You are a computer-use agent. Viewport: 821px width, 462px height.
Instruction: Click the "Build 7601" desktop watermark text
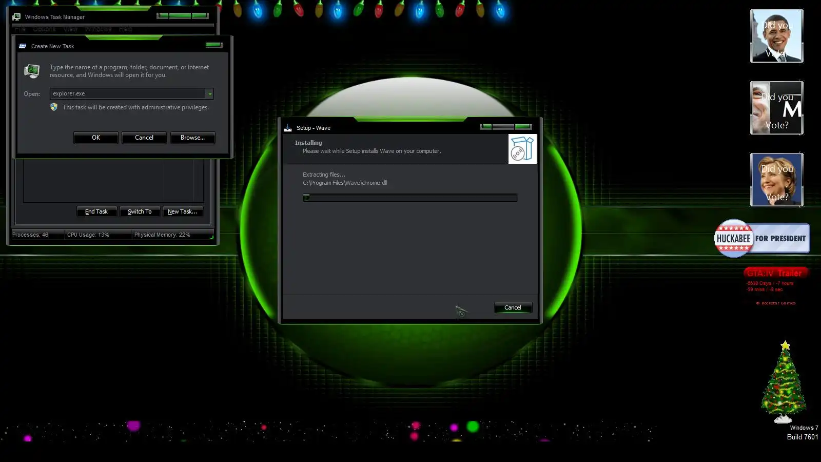(x=803, y=437)
